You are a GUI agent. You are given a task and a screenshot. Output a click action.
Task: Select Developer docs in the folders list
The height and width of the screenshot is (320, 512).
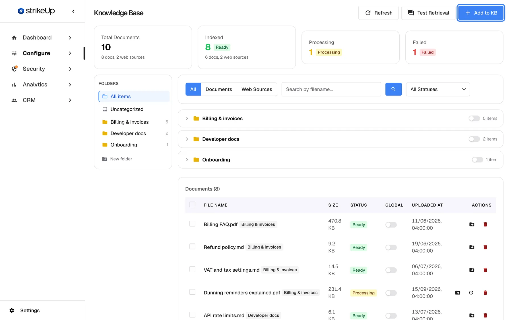(x=134, y=133)
